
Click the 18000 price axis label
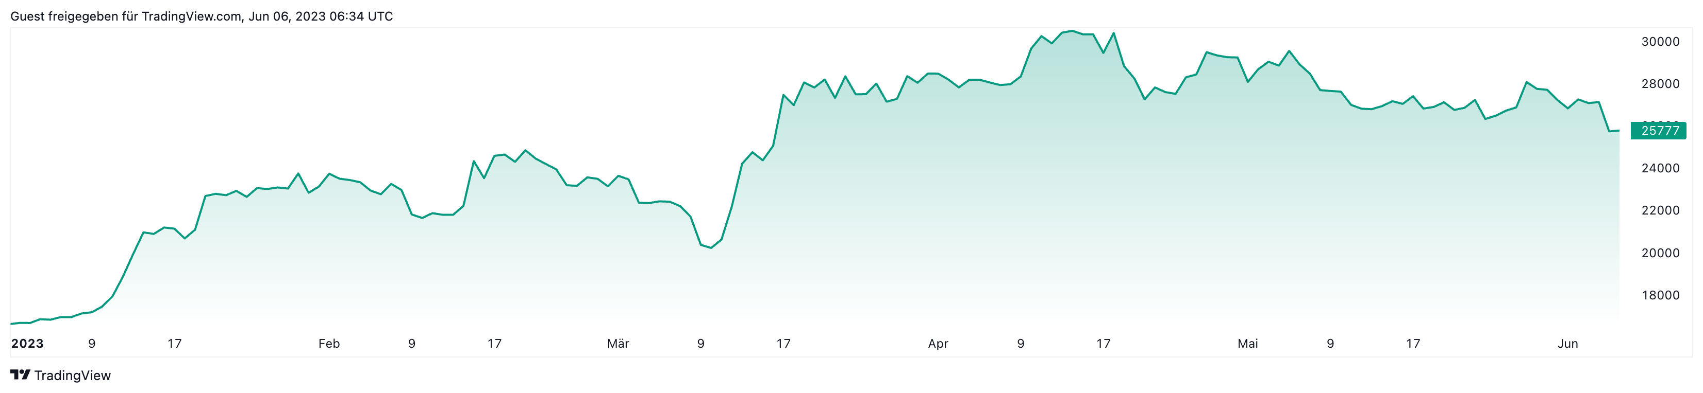(x=1660, y=295)
